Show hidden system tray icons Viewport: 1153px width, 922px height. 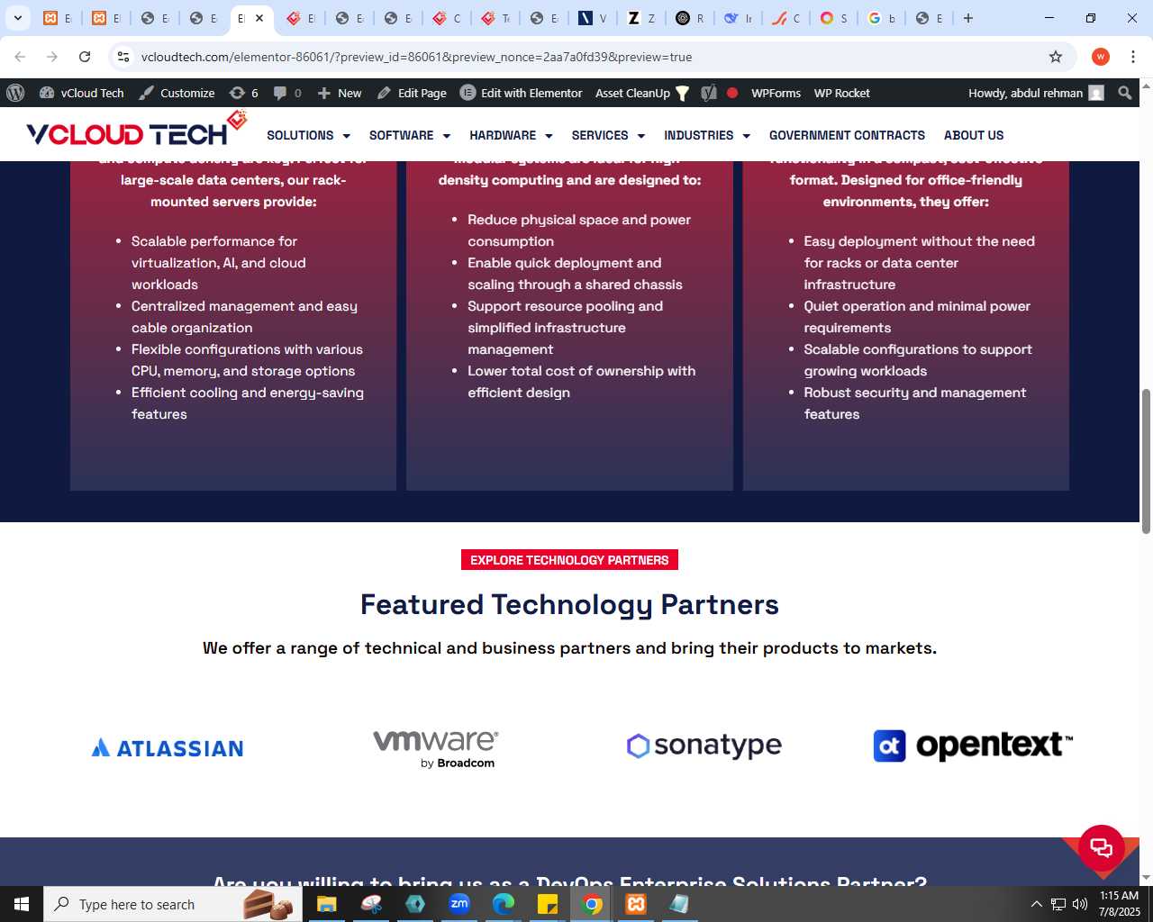(1036, 904)
